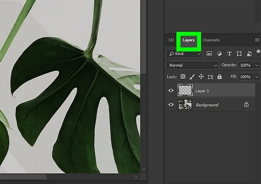The height and width of the screenshot is (184, 261).
Task: Filter for type layers icon
Action: coord(229,54)
